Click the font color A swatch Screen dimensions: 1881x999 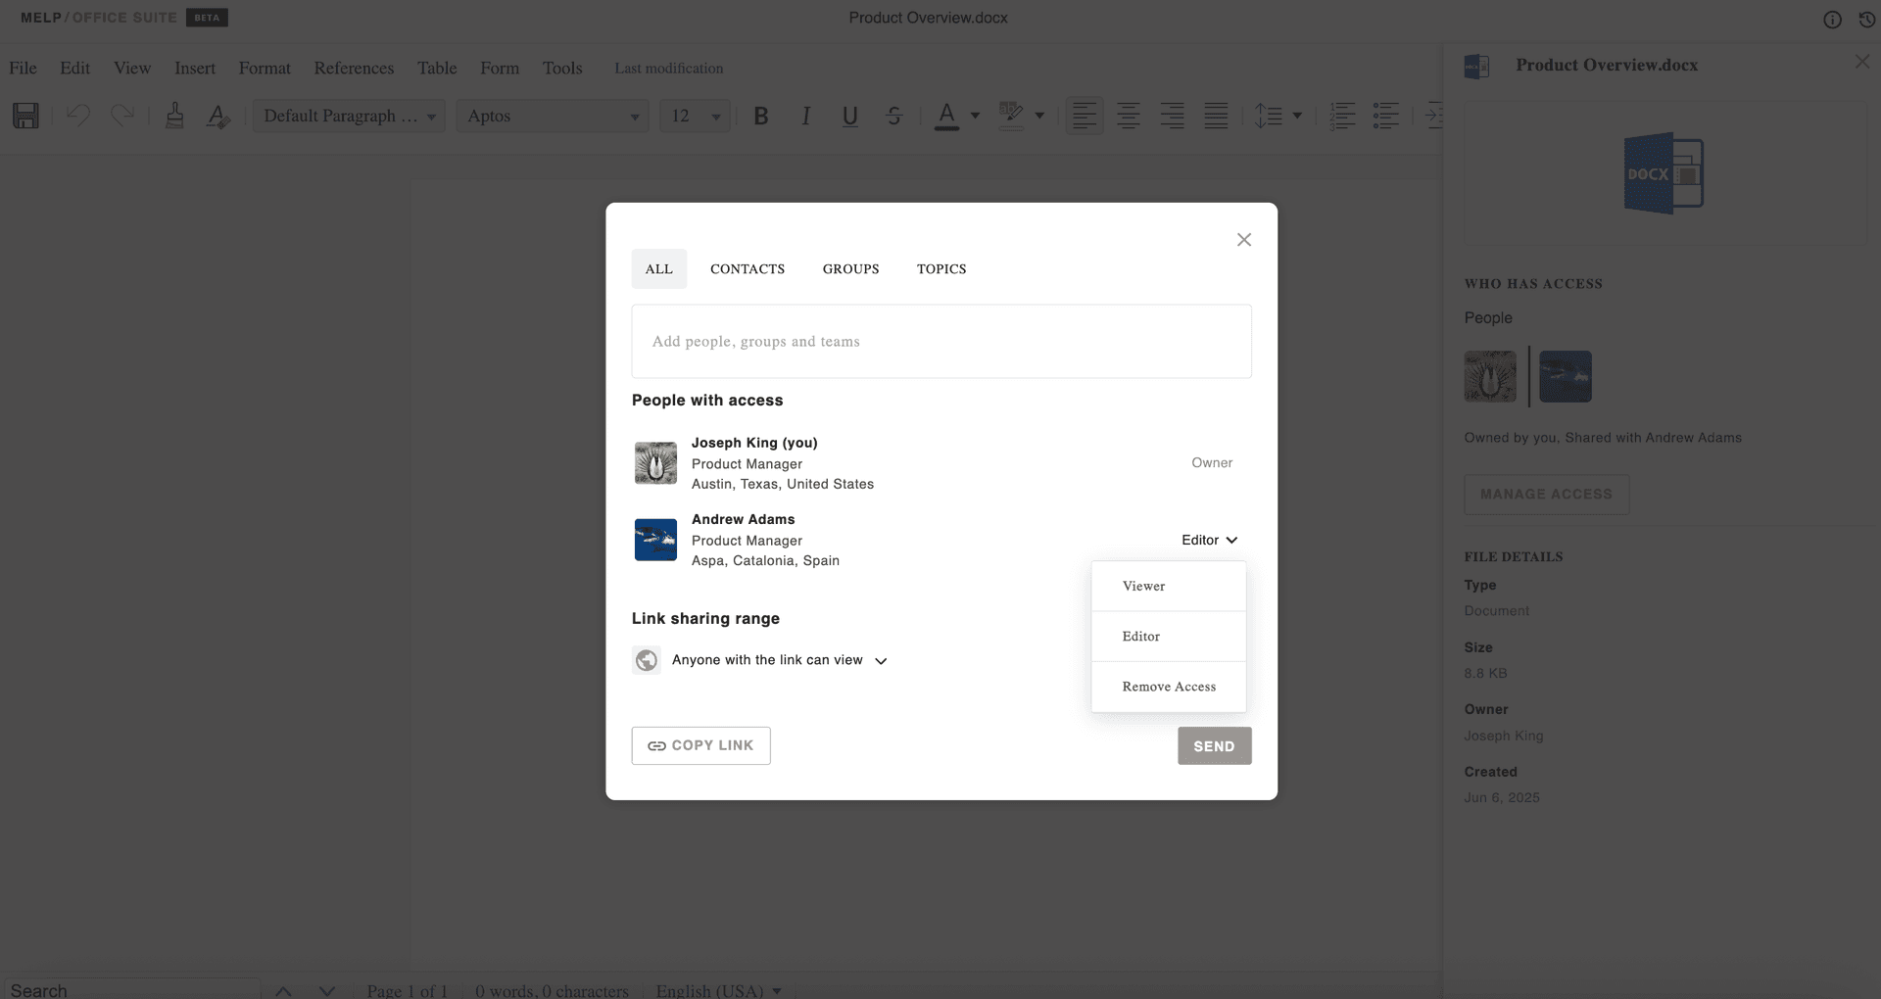click(x=946, y=116)
